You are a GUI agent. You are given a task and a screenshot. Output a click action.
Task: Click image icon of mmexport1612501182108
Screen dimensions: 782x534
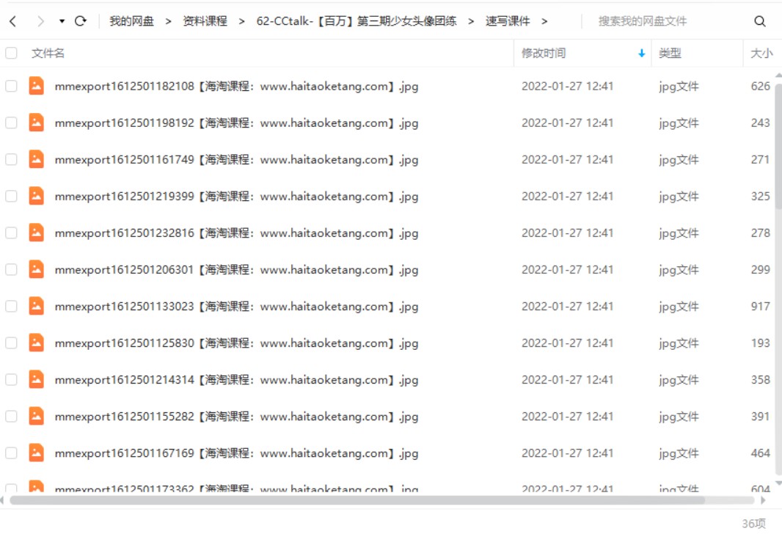(37, 85)
